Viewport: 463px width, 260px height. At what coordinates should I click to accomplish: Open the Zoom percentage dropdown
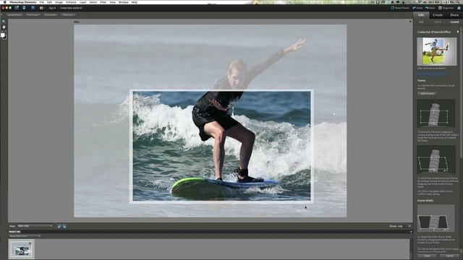pyautogui.click(x=409, y=226)
